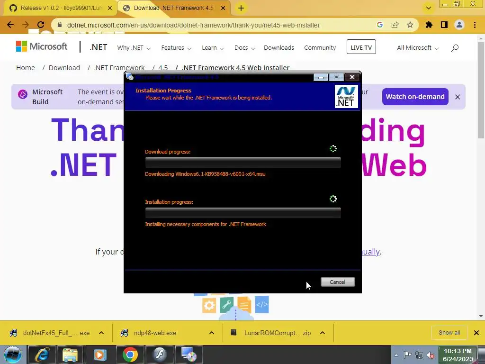Click the Download progress bar
Screen dimensions: 485x364
tap(243, 163)
